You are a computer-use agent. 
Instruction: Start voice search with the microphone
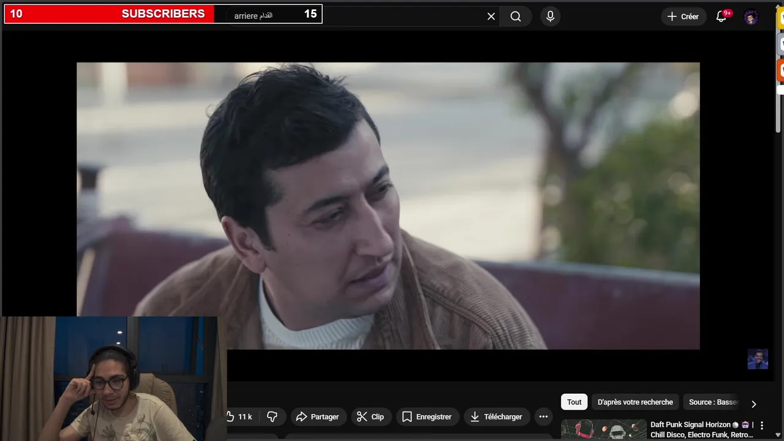550,17
